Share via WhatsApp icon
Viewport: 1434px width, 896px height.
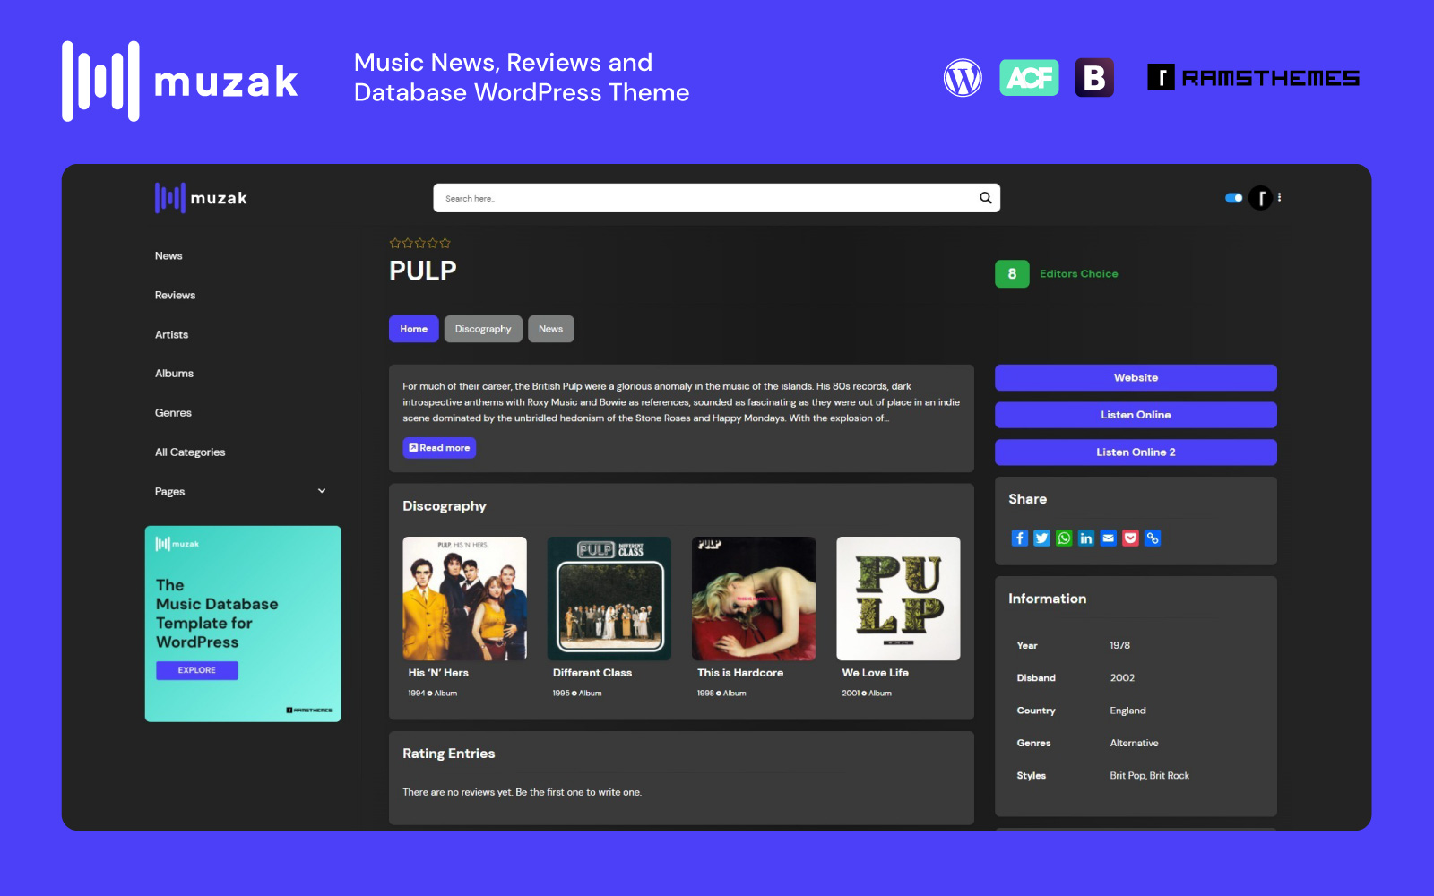point(1064,538)
